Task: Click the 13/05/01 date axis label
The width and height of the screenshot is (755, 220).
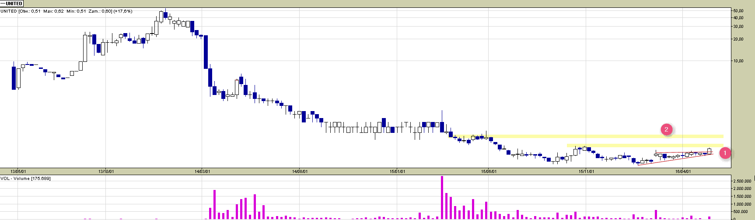Action: tap(18, 172)
